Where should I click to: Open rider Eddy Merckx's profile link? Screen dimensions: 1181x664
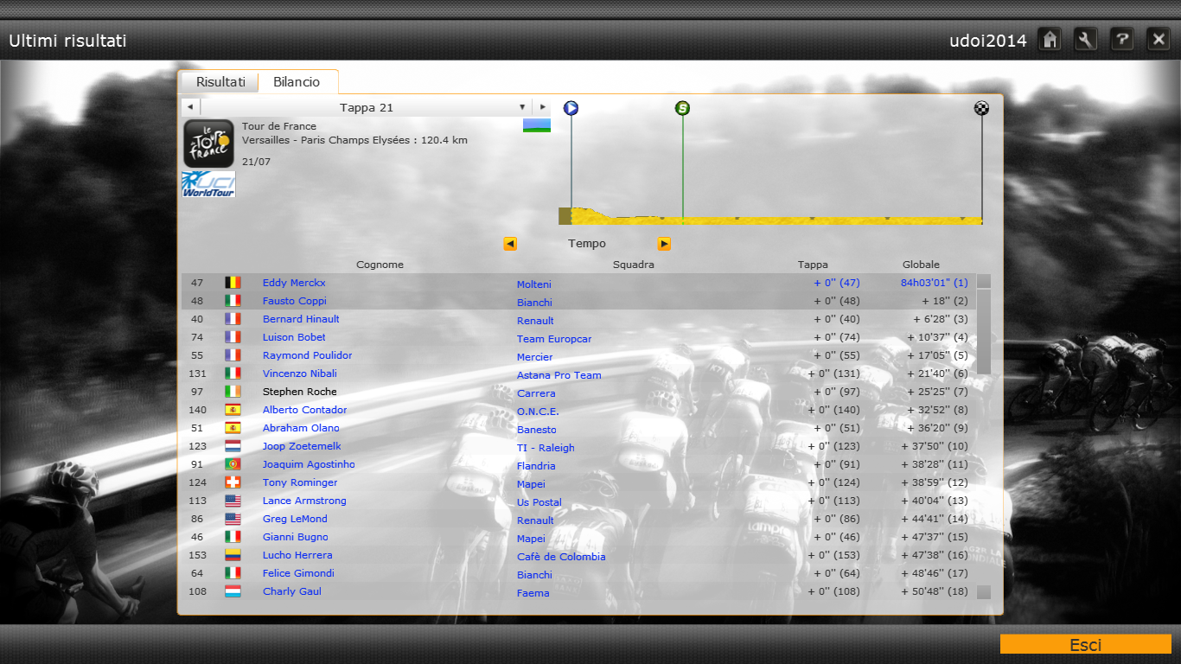point(294,283)
